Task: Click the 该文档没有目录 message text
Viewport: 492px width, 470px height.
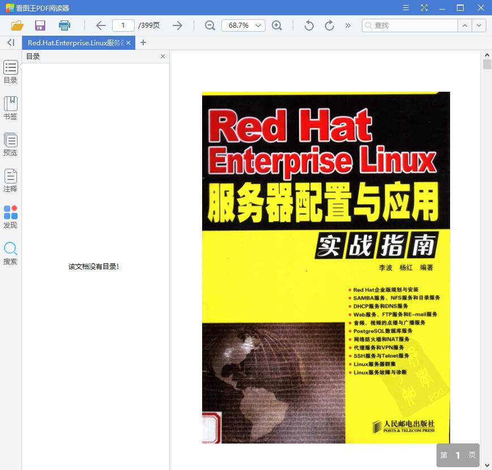Action: click(x=93, y=267)
